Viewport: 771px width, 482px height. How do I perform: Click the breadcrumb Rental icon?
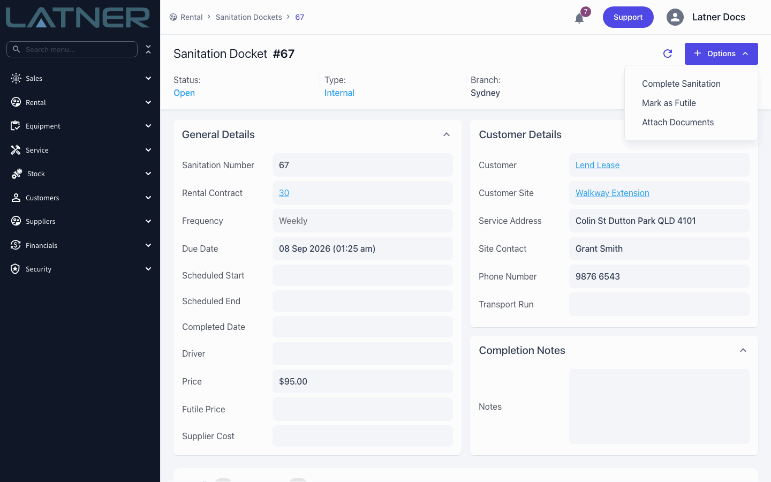coord(173,17)
